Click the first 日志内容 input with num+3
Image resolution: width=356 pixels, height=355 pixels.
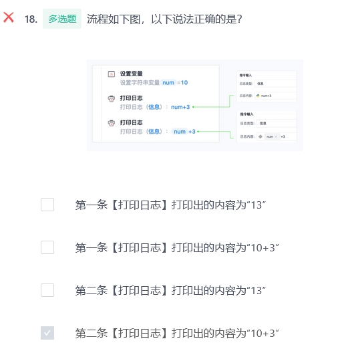pyautogui.click(x=276, y=96)
